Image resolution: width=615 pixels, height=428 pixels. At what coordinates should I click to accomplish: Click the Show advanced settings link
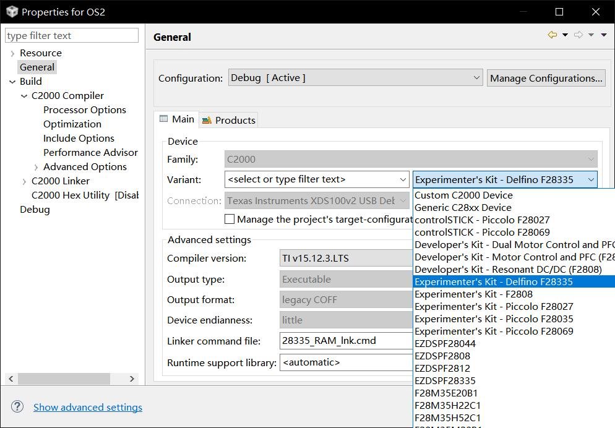[88, 407]
